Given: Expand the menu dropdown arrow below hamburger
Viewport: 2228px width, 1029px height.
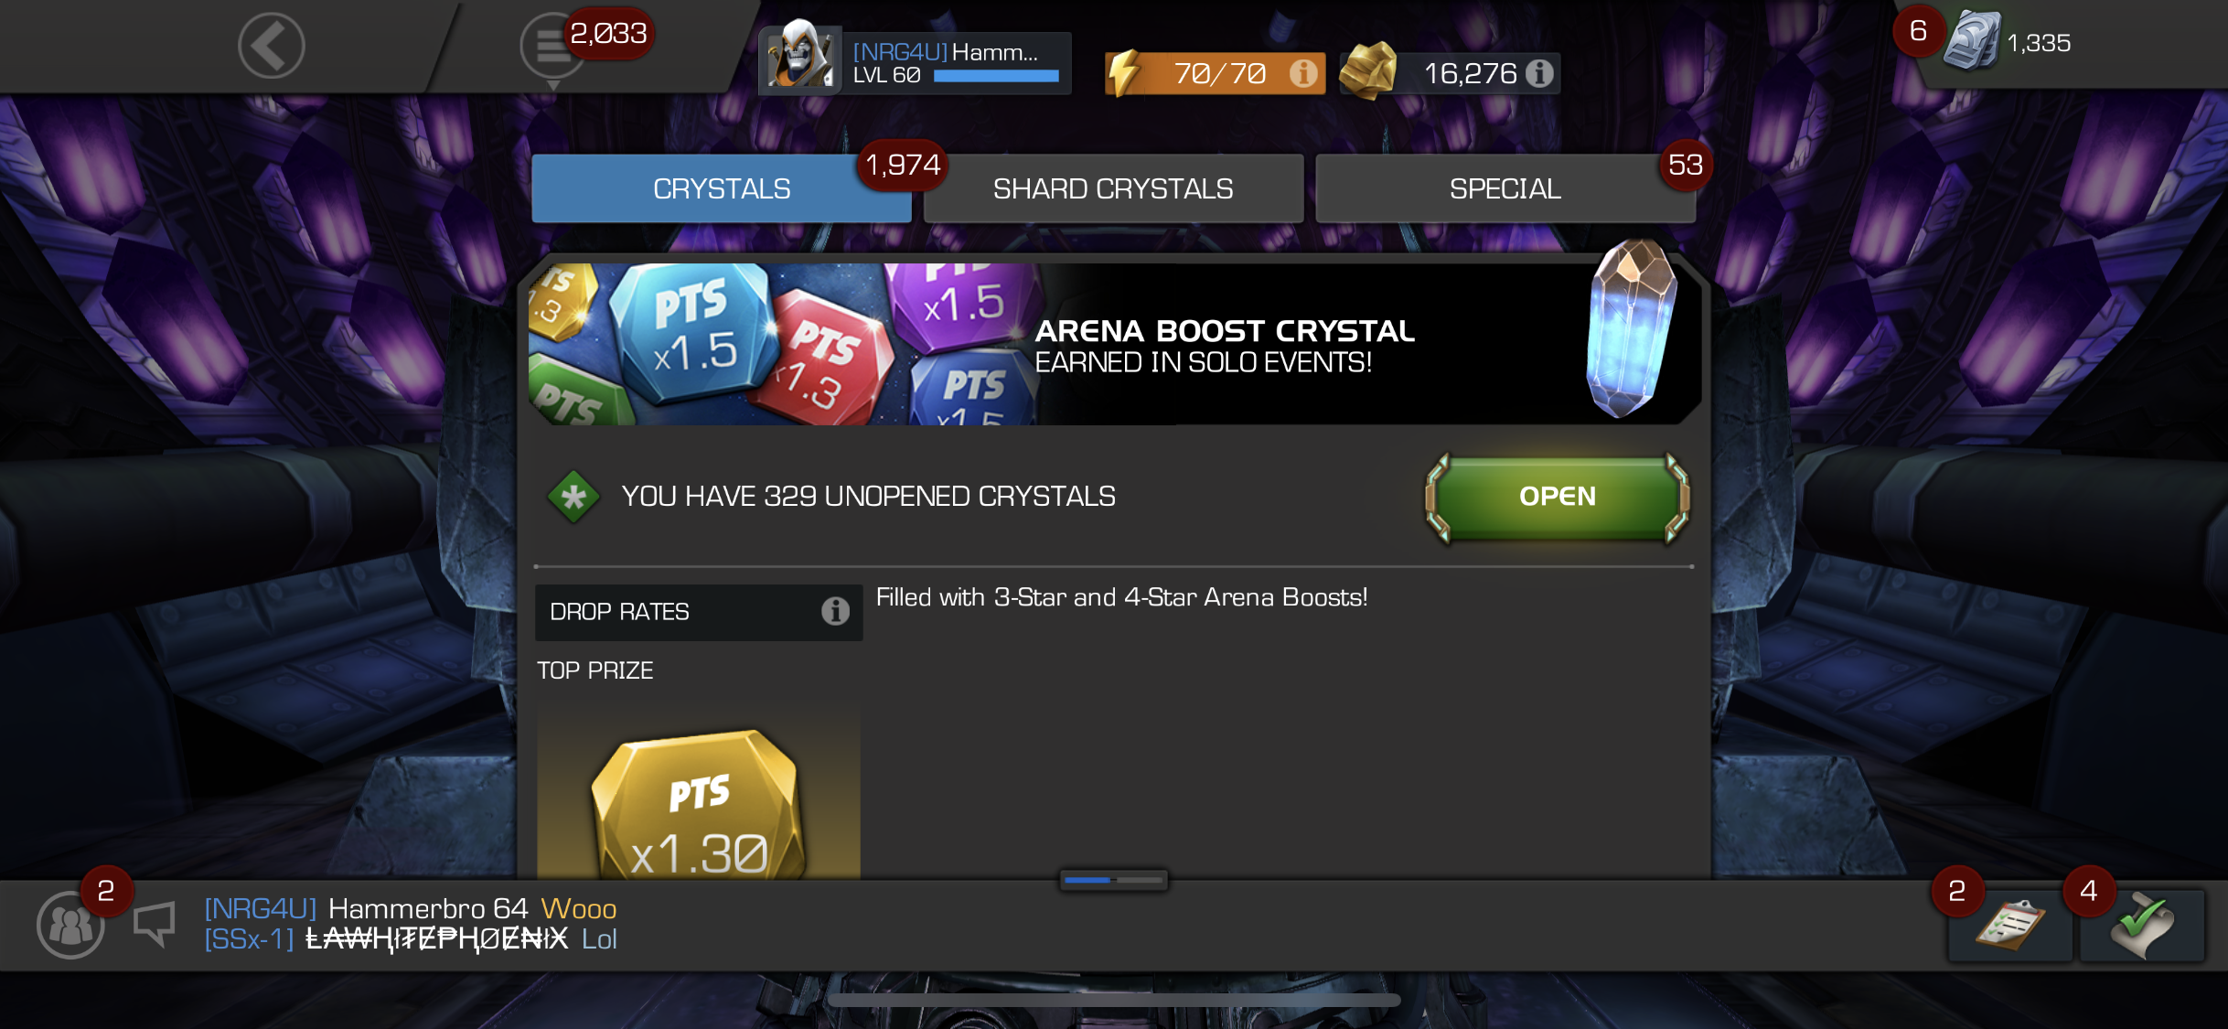Looking at the screenshot, I should point(552,86).
